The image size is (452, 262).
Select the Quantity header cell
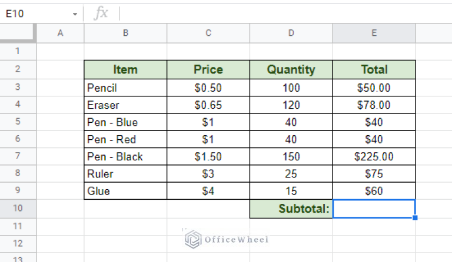point(291,69)
